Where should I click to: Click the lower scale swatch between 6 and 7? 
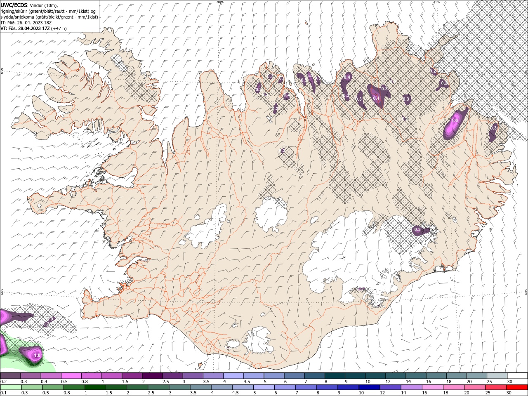click(x=285, y=387)
